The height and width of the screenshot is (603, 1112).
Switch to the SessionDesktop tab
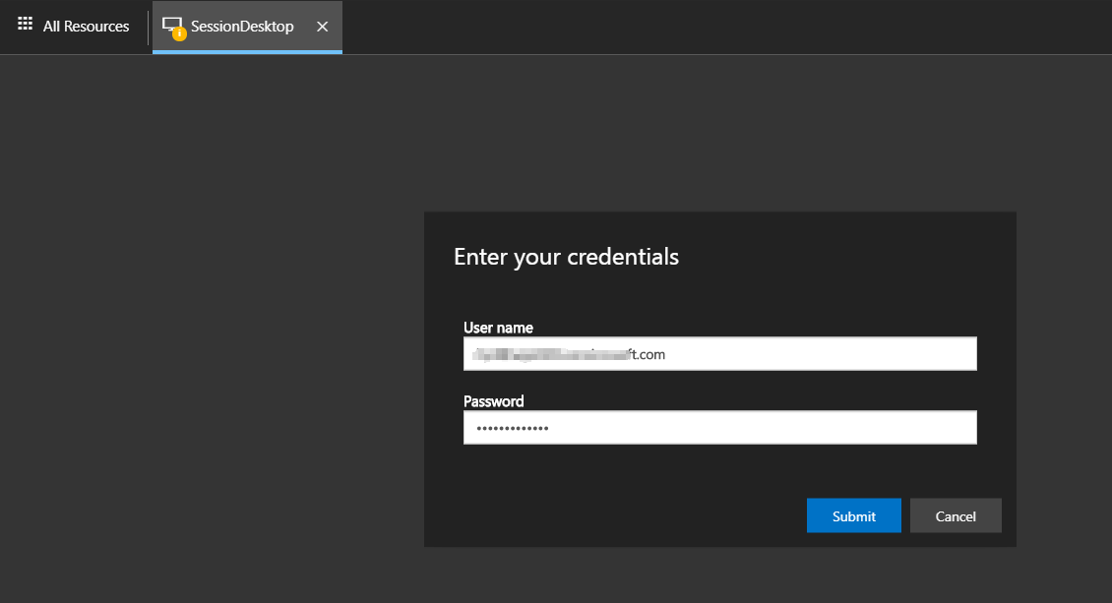242,27
